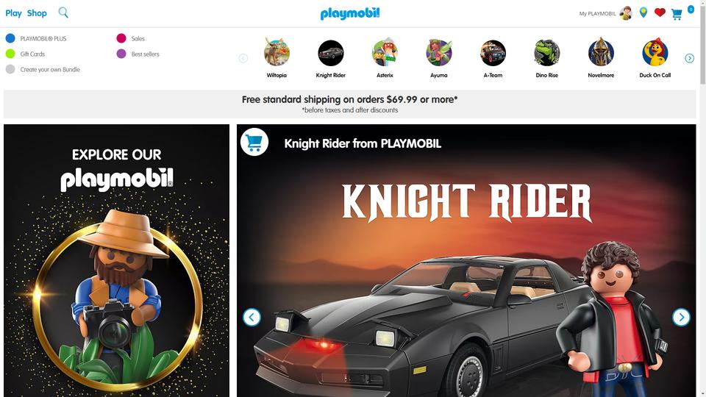This screenshot has height=397, width=706.
Task: View wishlist via red heart icon
Action: [660, 12]
